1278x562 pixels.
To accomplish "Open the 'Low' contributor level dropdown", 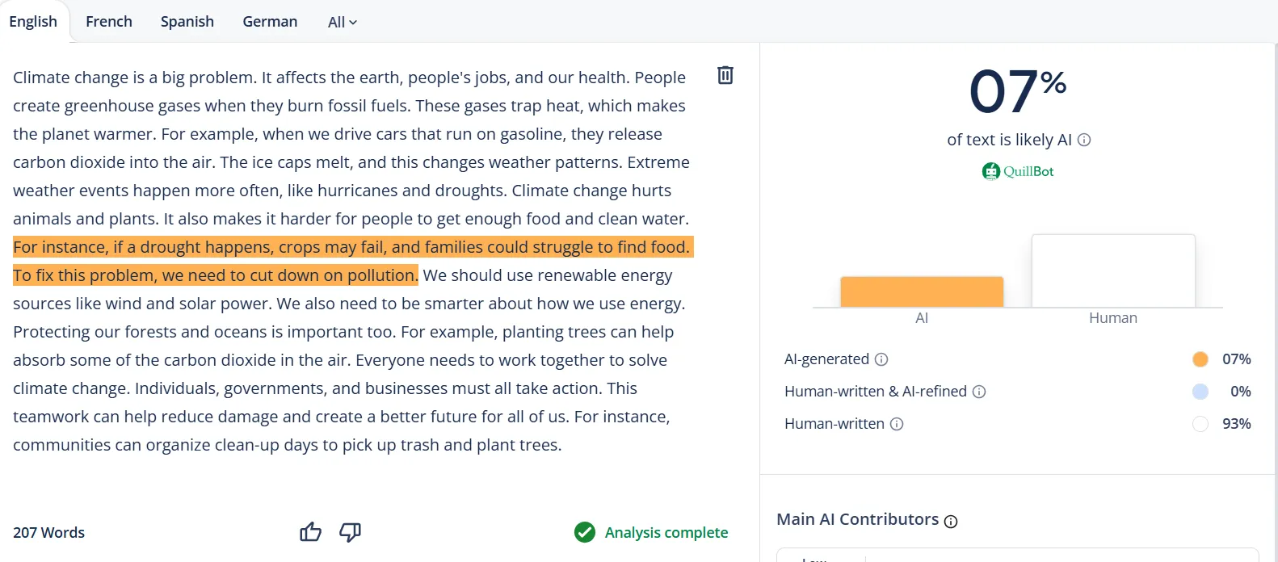I will (x=818, y=557).
